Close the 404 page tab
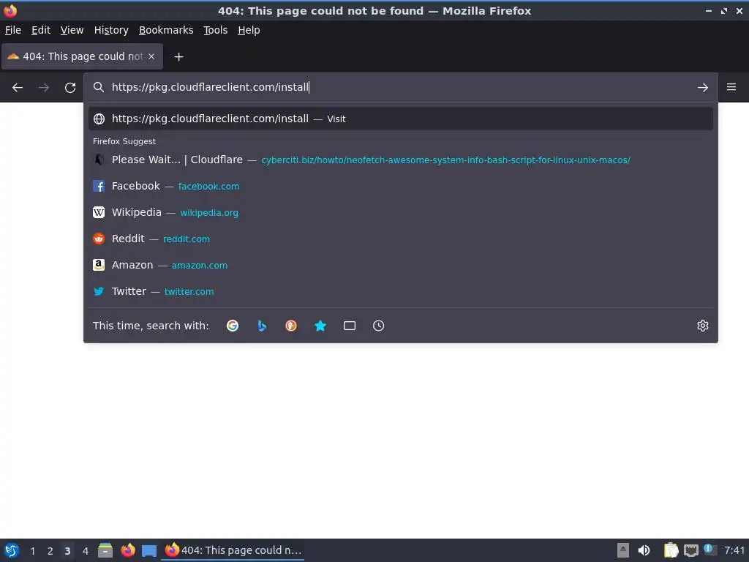This screenshot has height=562, width=749. [x=151, y=56]
